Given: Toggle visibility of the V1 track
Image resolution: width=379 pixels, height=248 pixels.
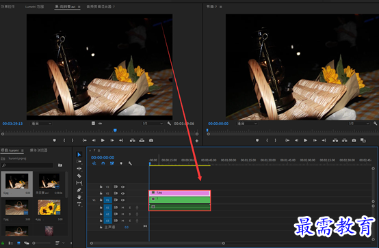Looking at the screenshot, I should coord(122,200).
